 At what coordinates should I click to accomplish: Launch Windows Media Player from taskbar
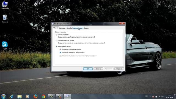(28, 97)
